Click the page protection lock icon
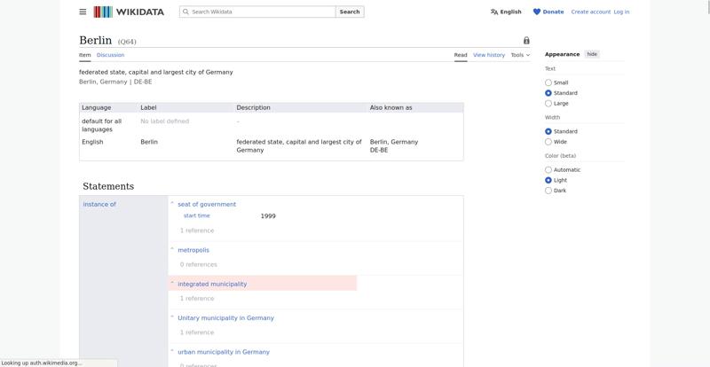This screenshot has height=367, width=710. pos(526,41)
